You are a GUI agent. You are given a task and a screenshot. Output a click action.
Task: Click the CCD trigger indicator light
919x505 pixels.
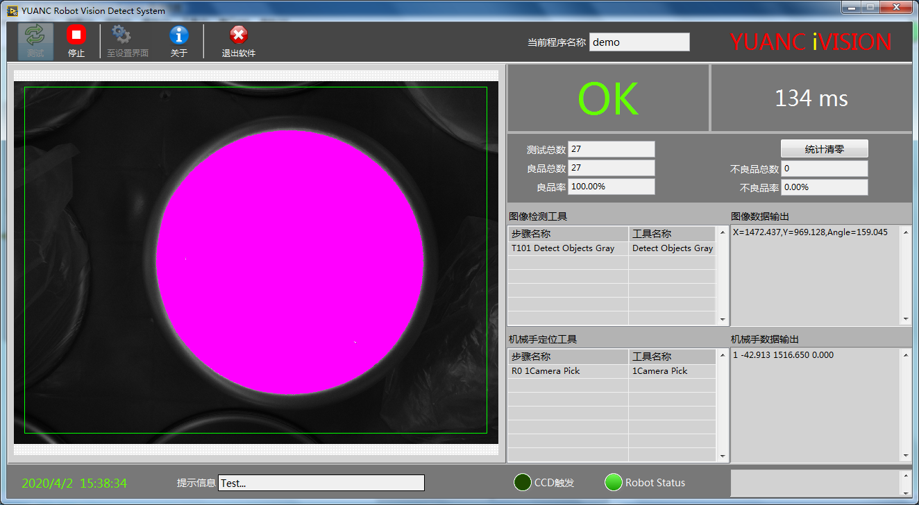coord(523,483)
